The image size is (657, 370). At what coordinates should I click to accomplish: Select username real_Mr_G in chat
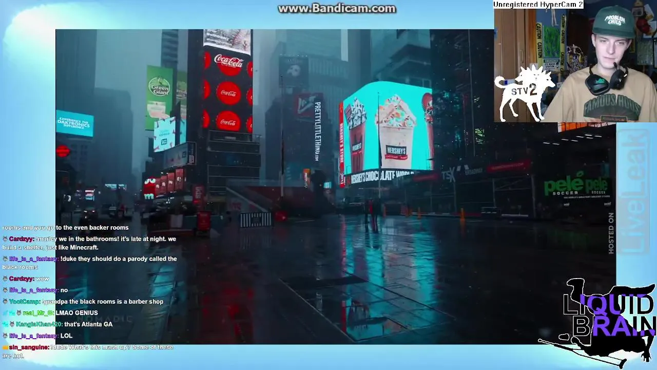click(38, 313)
